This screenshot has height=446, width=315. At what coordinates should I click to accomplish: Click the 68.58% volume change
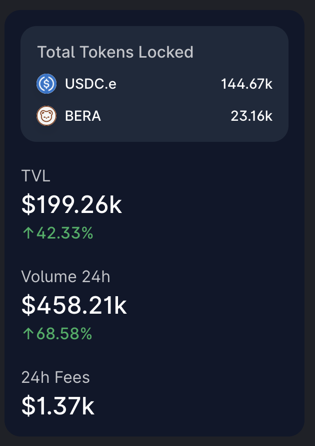point(64,334)
